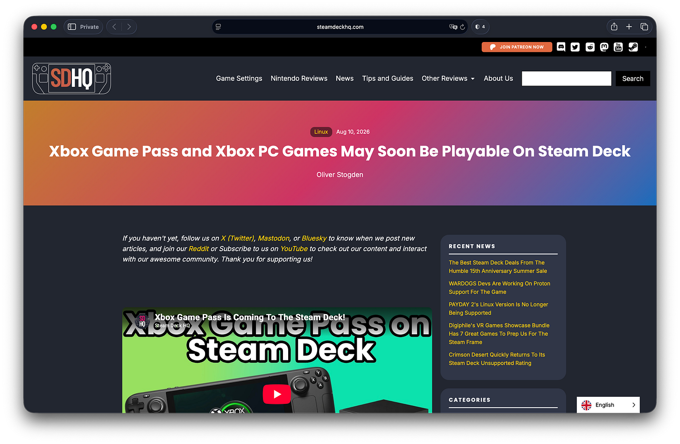Click the SDHQ channel avatar on video
The height and width of the screenshot is (444, 680).
142,321
